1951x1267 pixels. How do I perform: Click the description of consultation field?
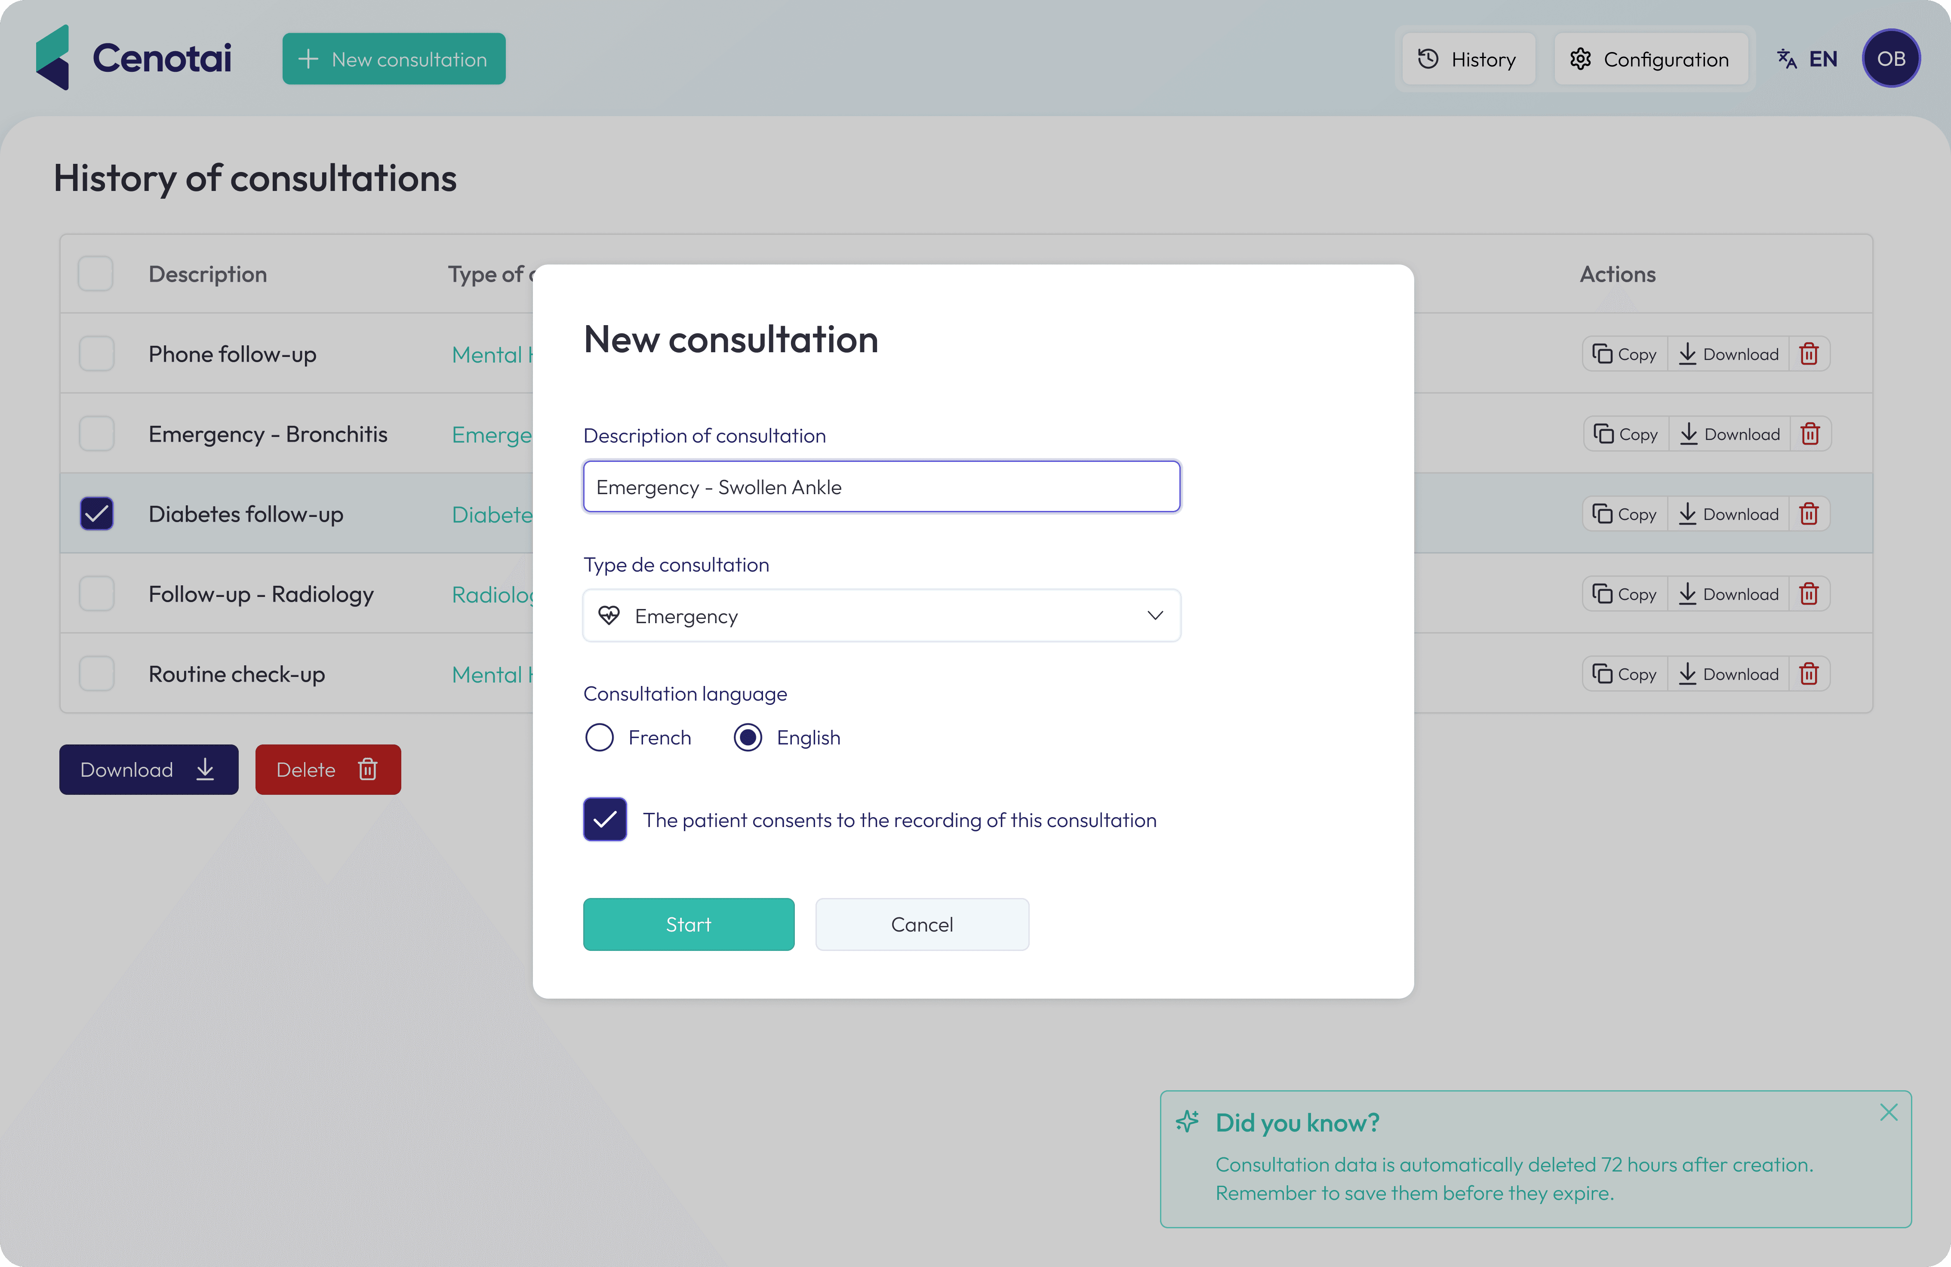pos(881,487)
